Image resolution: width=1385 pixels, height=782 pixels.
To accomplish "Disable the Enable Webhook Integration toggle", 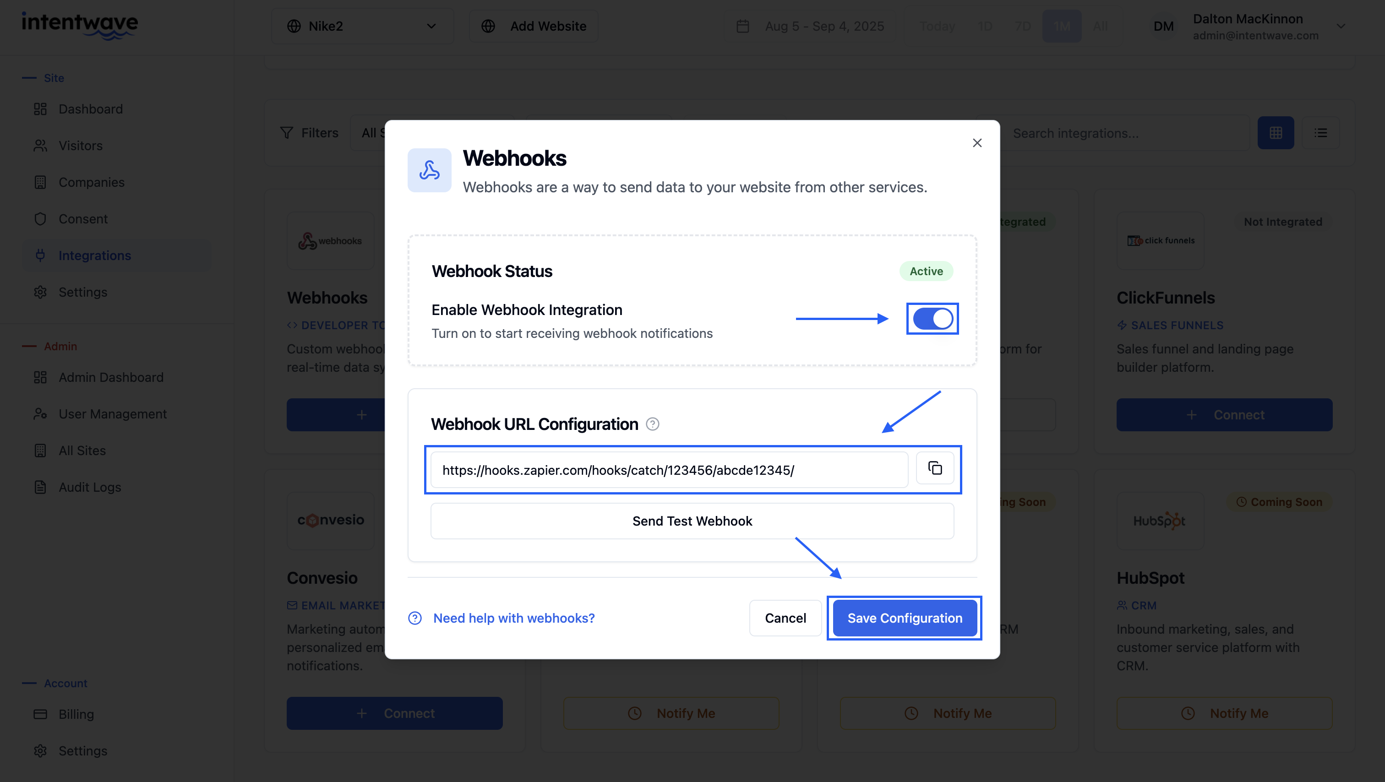I will (x=932, y=319).
